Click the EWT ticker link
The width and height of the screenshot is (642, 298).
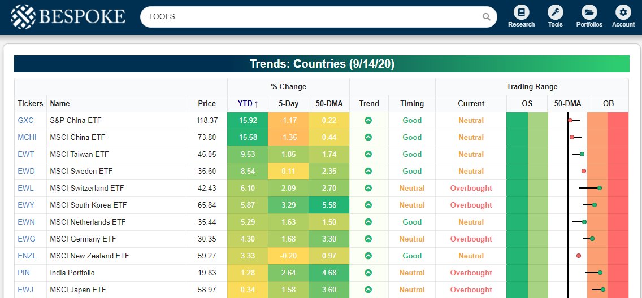click(x=26, y=154)
